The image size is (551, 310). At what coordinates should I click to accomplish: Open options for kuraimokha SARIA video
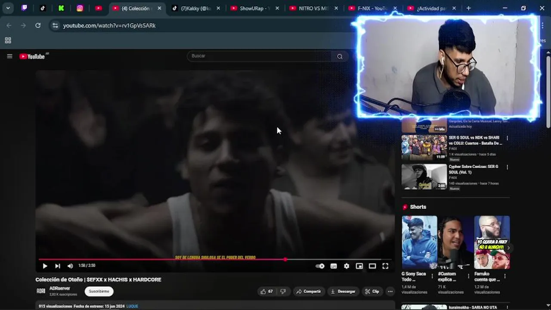(x=507, y=307)
